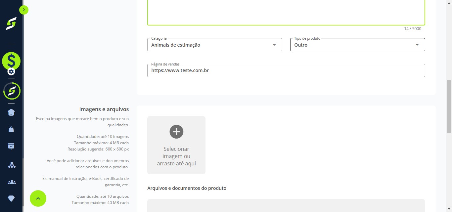This screenshot has width=452, height=212.
Task: Click in the description text area
Action: tap(286, 13)
